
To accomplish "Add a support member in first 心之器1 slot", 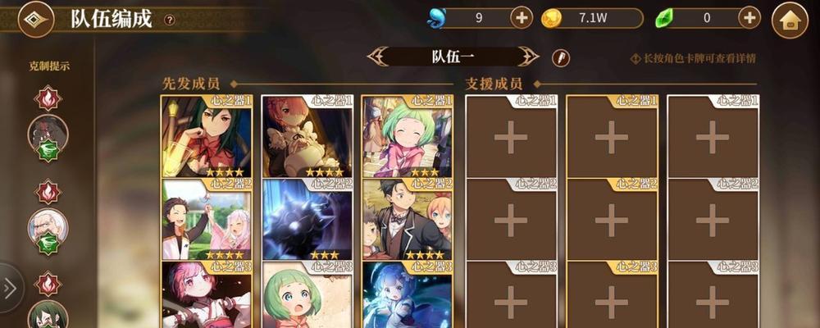I will pyautogui.click(x=512, y=136).
